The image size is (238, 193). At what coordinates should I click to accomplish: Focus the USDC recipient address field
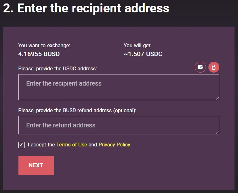coord(119,87)
